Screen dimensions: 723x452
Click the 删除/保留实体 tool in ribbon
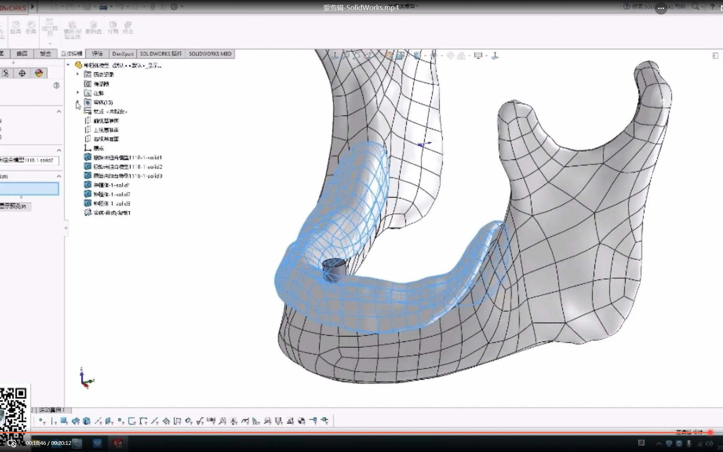(x=72, y=30)
